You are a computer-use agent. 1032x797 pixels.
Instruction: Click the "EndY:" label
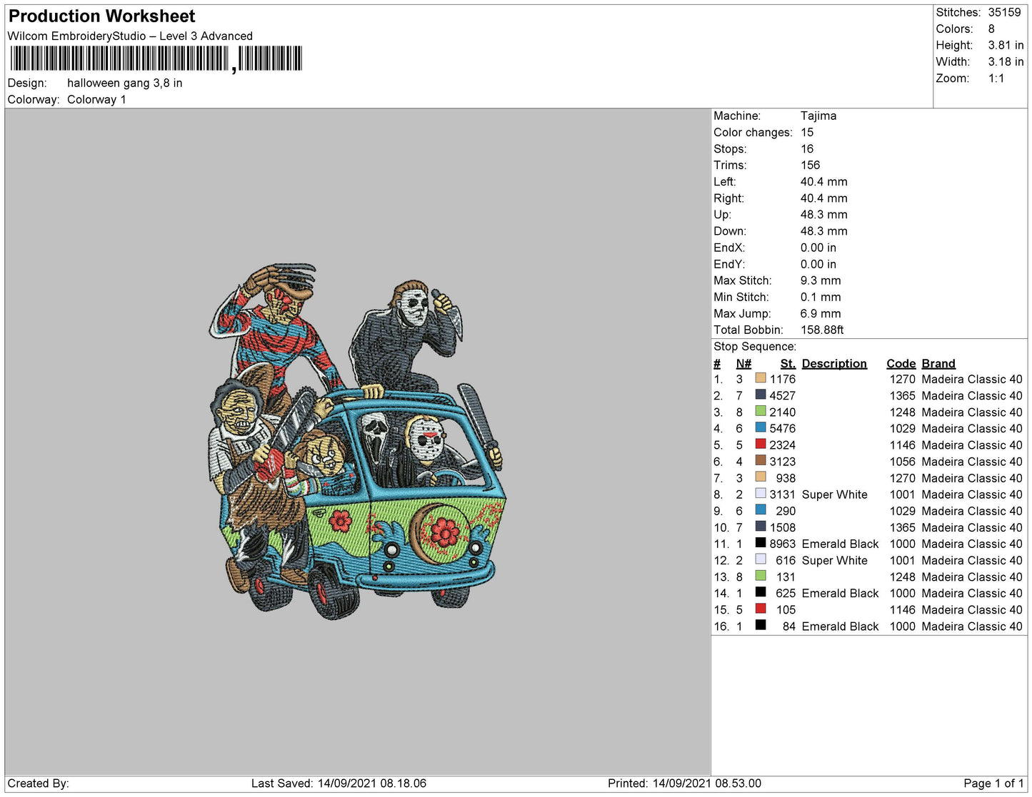pyautogui.click(x=729, y=264)
